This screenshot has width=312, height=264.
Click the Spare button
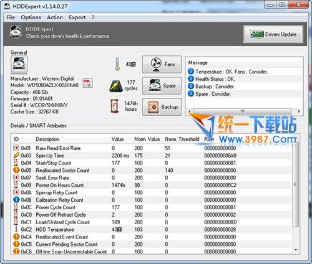tap(162, 85)
